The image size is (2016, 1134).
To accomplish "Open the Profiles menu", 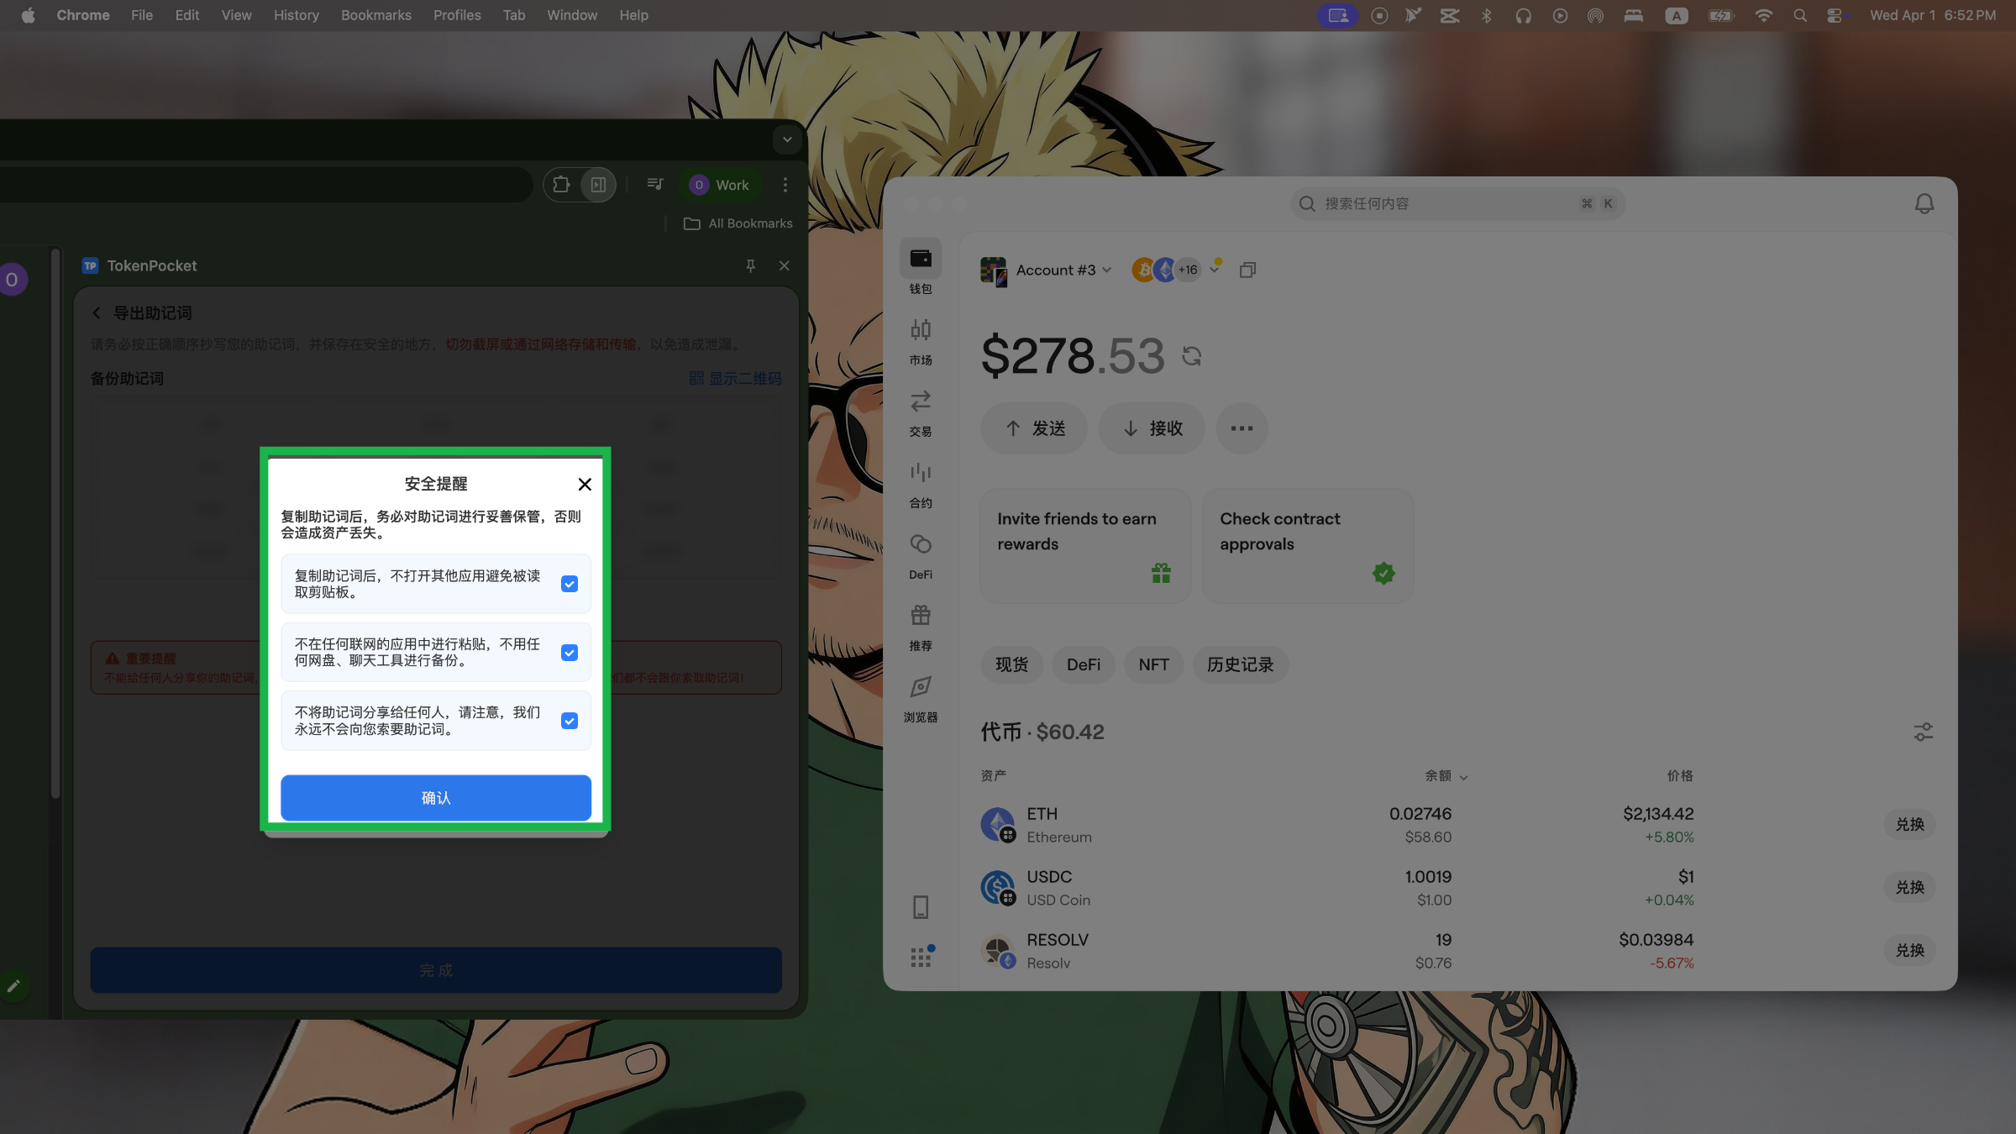I will click(457, 15).
